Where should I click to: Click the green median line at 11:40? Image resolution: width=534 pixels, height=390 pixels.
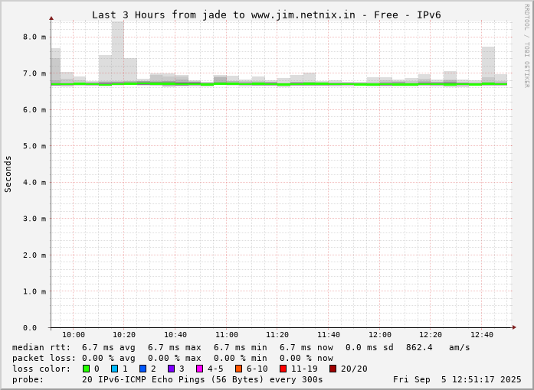(x=329, y=84)
